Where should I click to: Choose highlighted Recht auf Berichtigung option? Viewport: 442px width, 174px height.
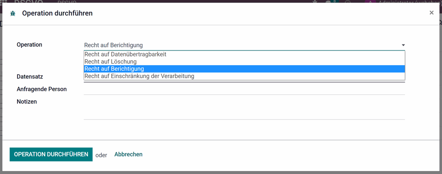click(x=244, y=69)
